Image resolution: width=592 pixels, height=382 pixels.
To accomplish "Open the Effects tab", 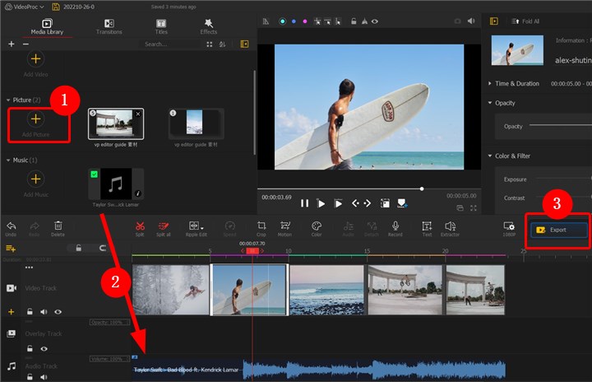I will [209, 26].
